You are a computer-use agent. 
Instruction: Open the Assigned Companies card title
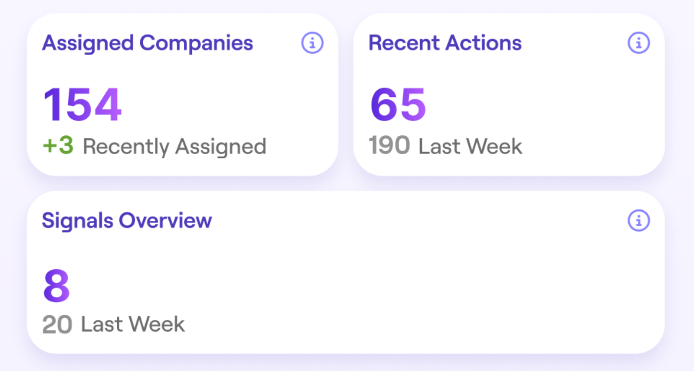pyautogui.click(x=148, y=43)
